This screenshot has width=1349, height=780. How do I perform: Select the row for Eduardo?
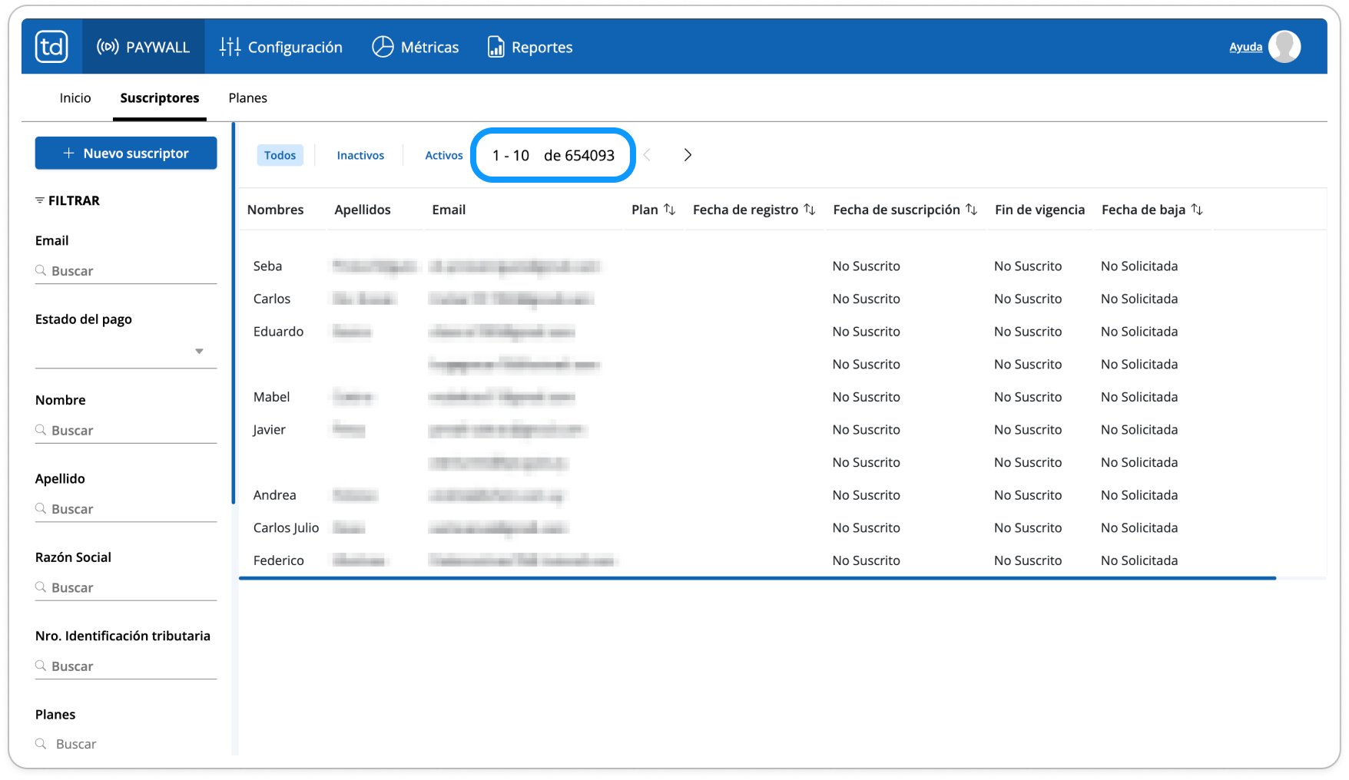tap(782, 332)
